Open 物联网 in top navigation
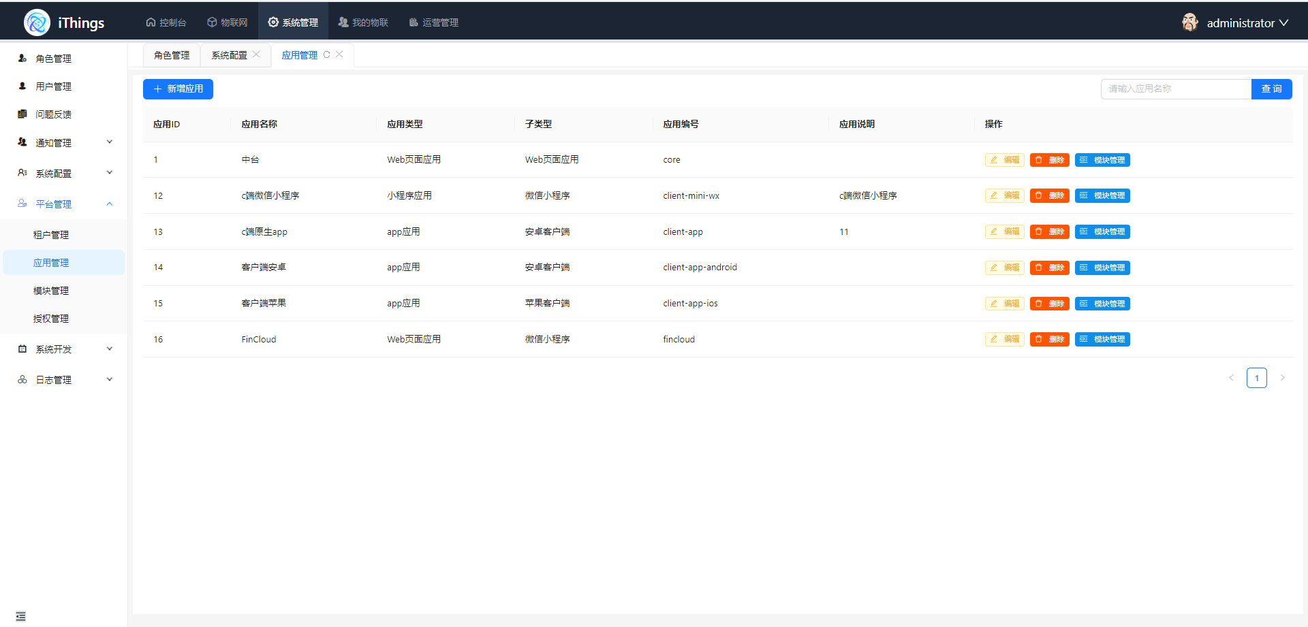Screen dimensions: 1308x627 click(x=228, y=22)
